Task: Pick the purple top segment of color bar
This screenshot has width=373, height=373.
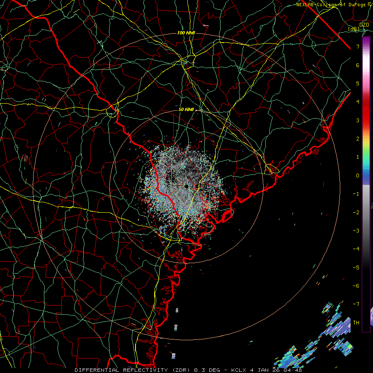Action: click(366, 41)
